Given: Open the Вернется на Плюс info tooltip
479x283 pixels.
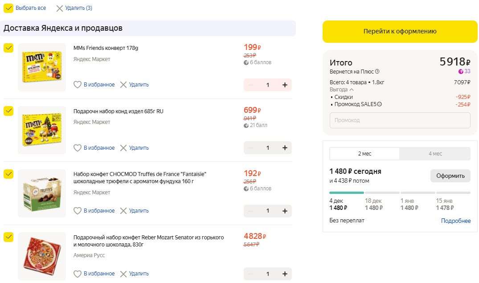Looking at the screenshot, I should point(378,71).
